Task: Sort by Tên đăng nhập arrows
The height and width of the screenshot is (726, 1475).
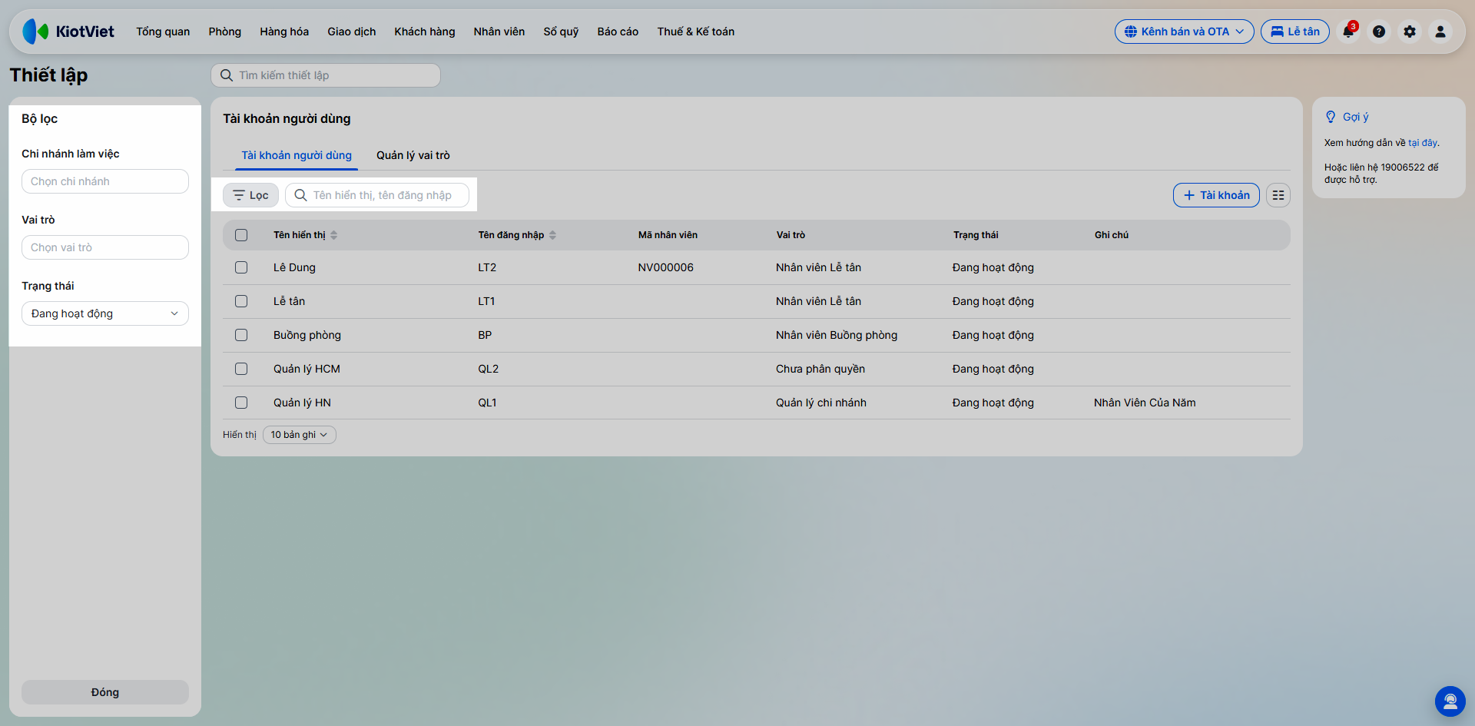Action: pos(553,235)
